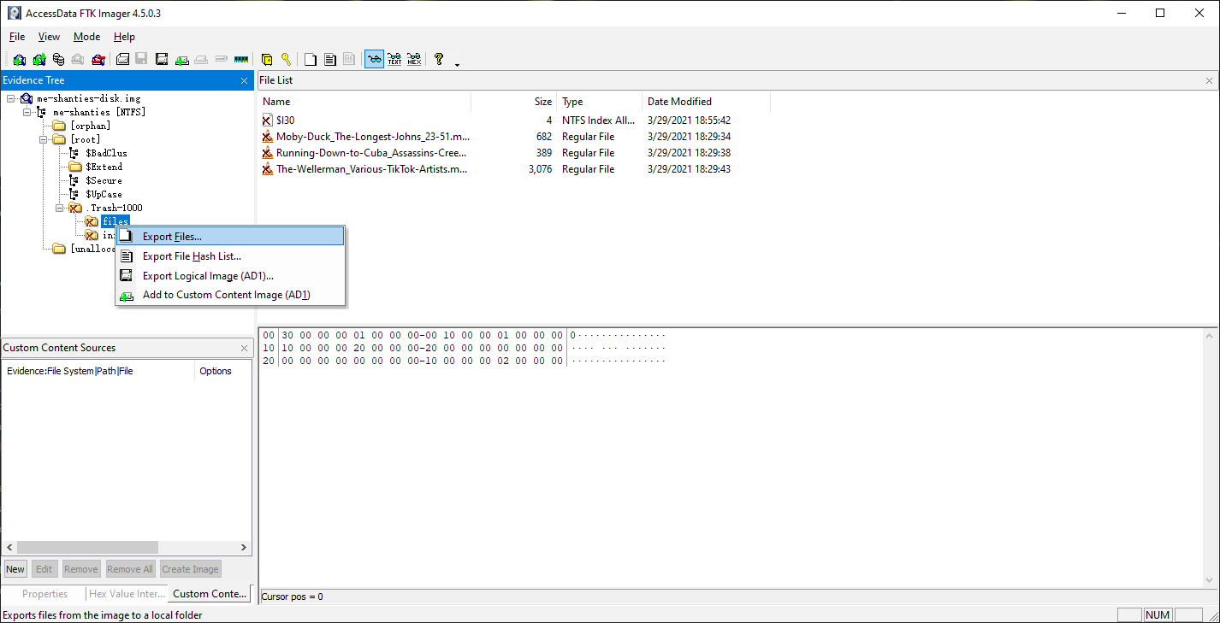This screenshot has width=1220, height=623.
Task: Close the Custom Content Sources panel
Action: (x=245, y=348)
